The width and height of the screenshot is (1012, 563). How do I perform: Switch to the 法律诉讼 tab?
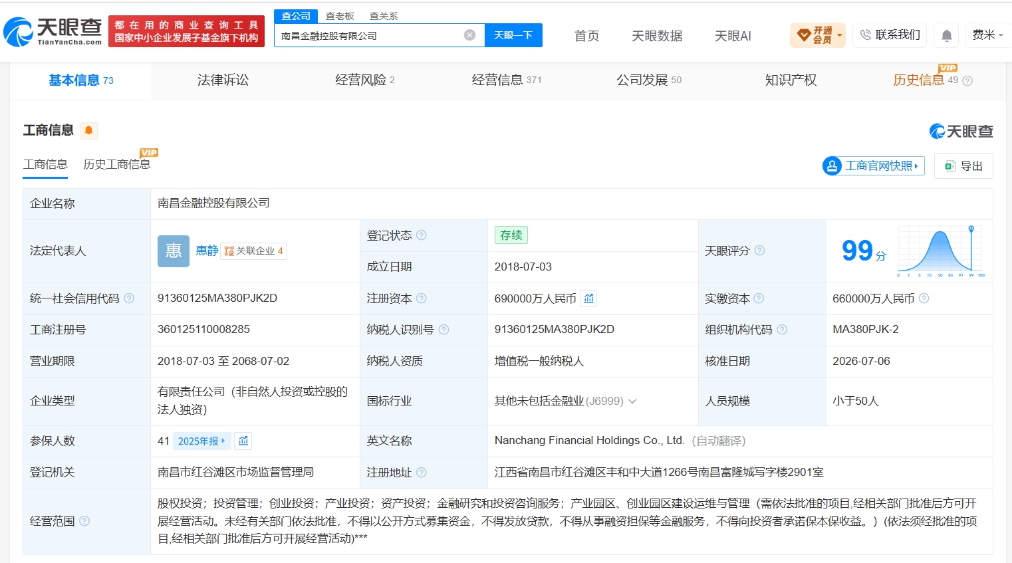tap(223, 80)
